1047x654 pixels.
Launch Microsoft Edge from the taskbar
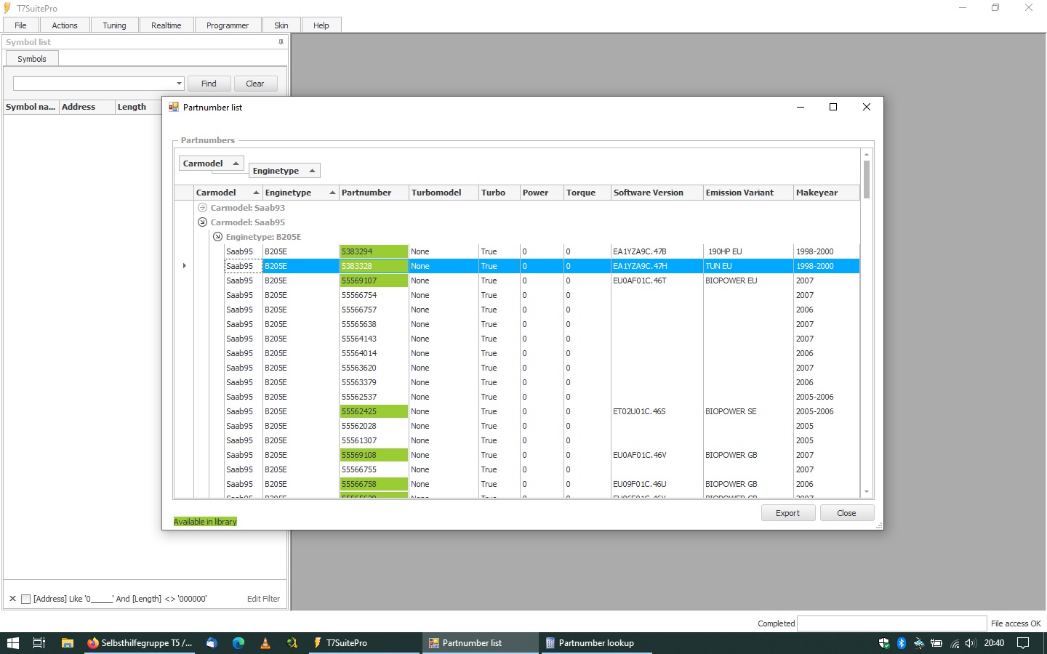pos(238,643)
